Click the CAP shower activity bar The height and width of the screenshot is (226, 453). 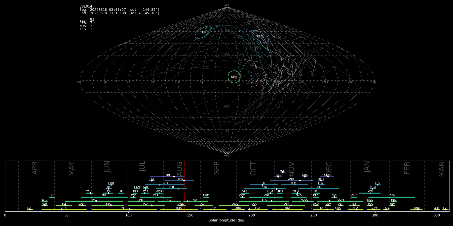(156, 197)
